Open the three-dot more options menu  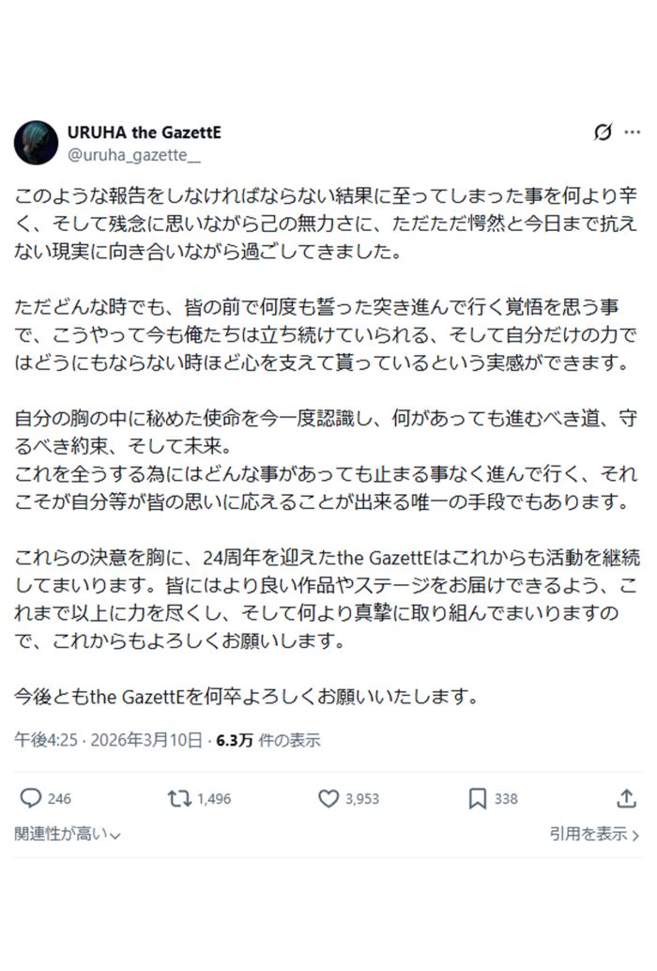coord(633,132)
